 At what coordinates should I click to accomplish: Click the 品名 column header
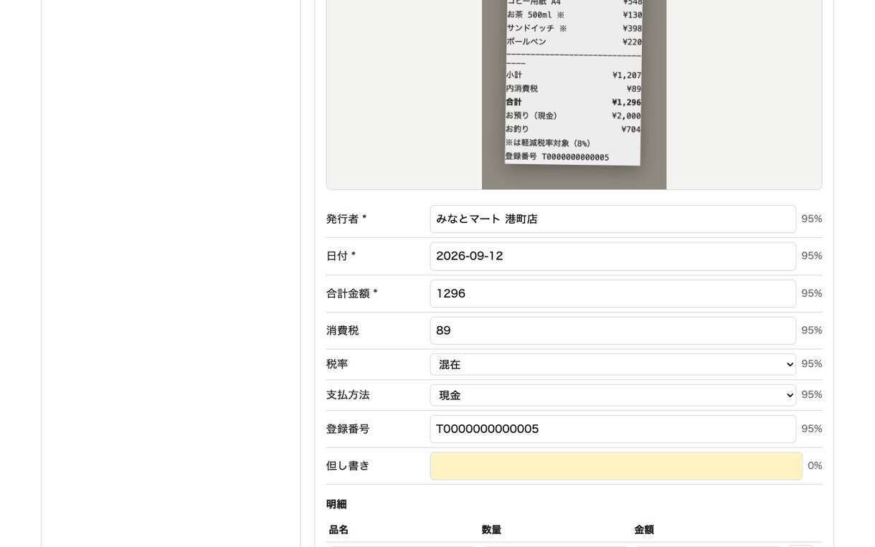[339, 530]
